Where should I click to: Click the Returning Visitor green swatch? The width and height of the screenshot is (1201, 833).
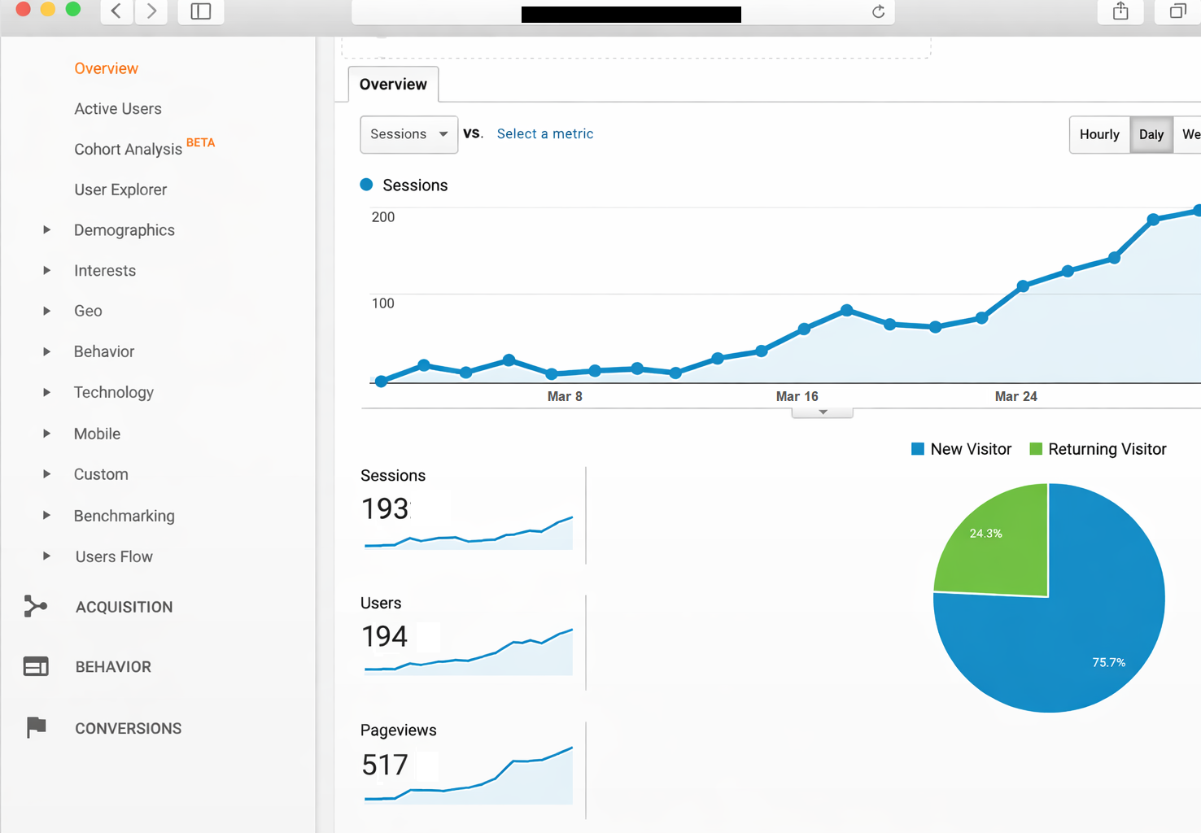click(x=1036, y=449)
